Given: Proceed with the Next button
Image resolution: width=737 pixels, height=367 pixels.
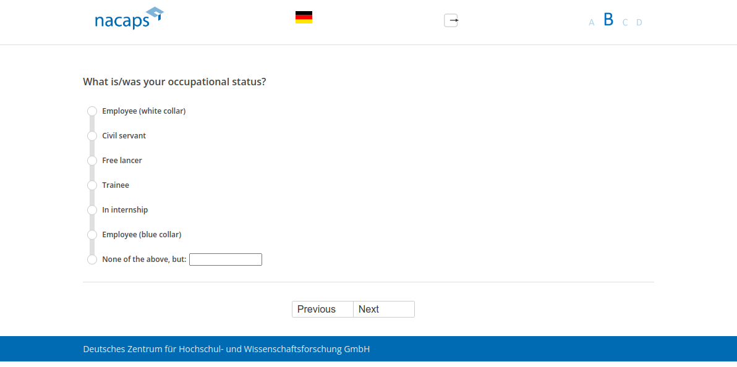Looking at the screenshot, I should [383, 309].
